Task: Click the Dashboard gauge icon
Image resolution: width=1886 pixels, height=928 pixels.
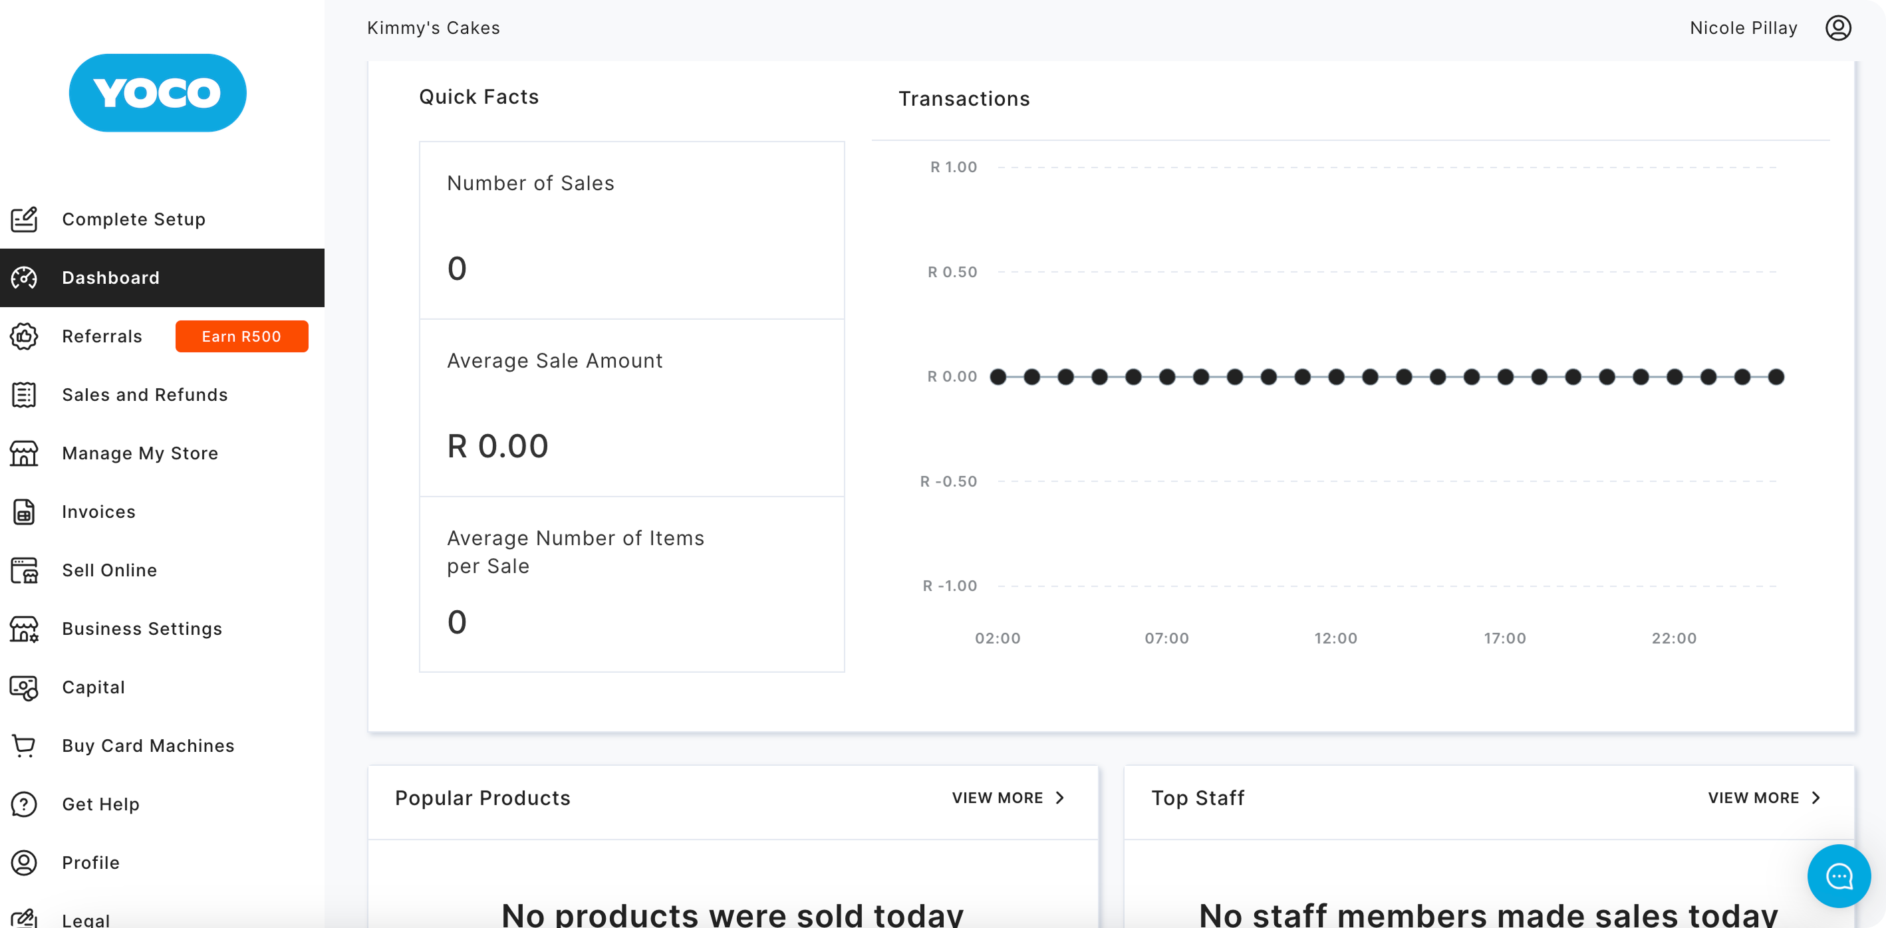Action: 24,277
